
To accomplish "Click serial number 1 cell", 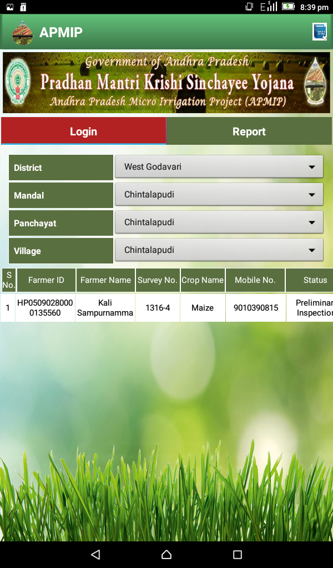I will coord(8,307).
